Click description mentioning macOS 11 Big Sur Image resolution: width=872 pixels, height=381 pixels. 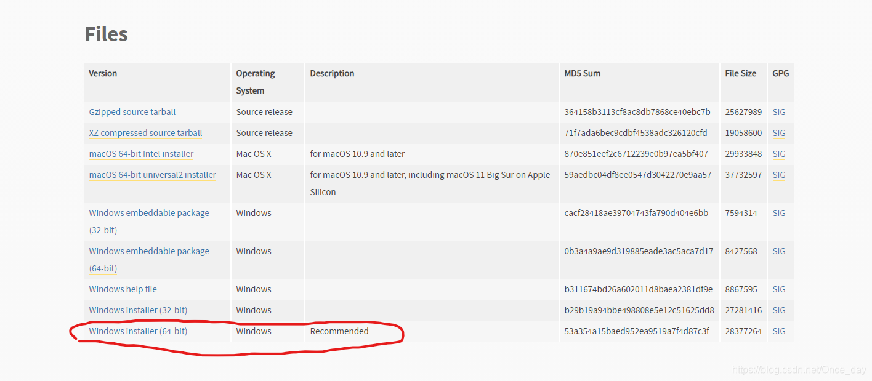pos(430,183)
